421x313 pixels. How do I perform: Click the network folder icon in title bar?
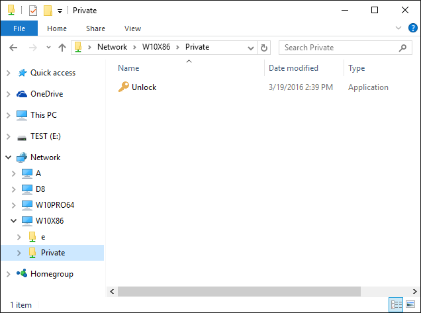11,10
